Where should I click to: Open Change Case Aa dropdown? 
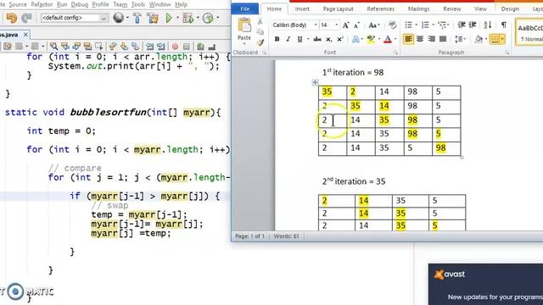[x=373, y=25]
